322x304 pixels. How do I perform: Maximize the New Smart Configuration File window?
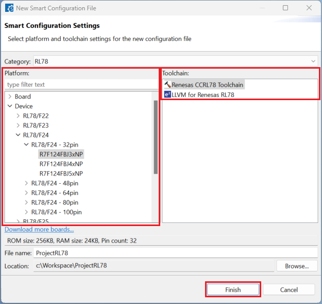(x=285, y=8)
